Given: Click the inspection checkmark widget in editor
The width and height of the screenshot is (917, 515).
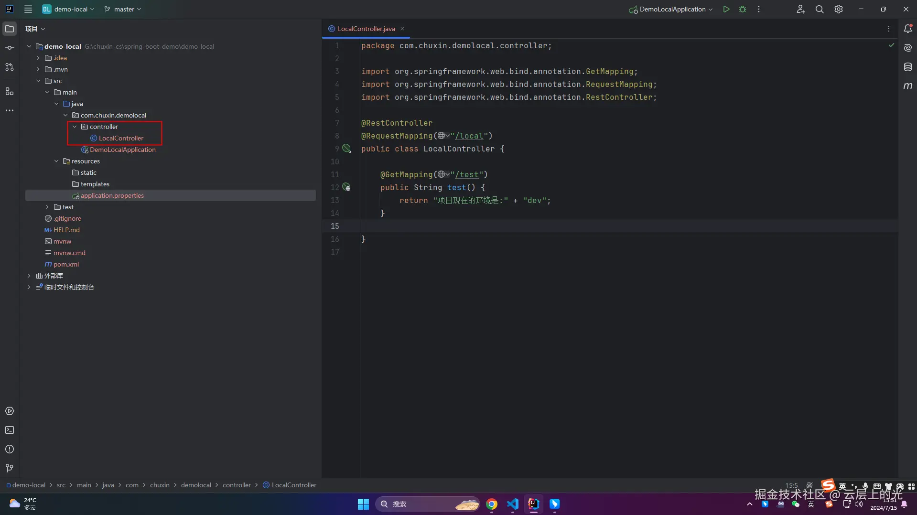Looking at the screenshot, I should click(891, 45).
